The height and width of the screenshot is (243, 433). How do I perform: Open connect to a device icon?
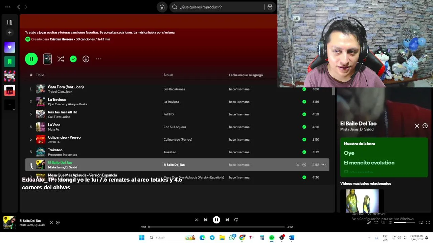tap(383, 222)
